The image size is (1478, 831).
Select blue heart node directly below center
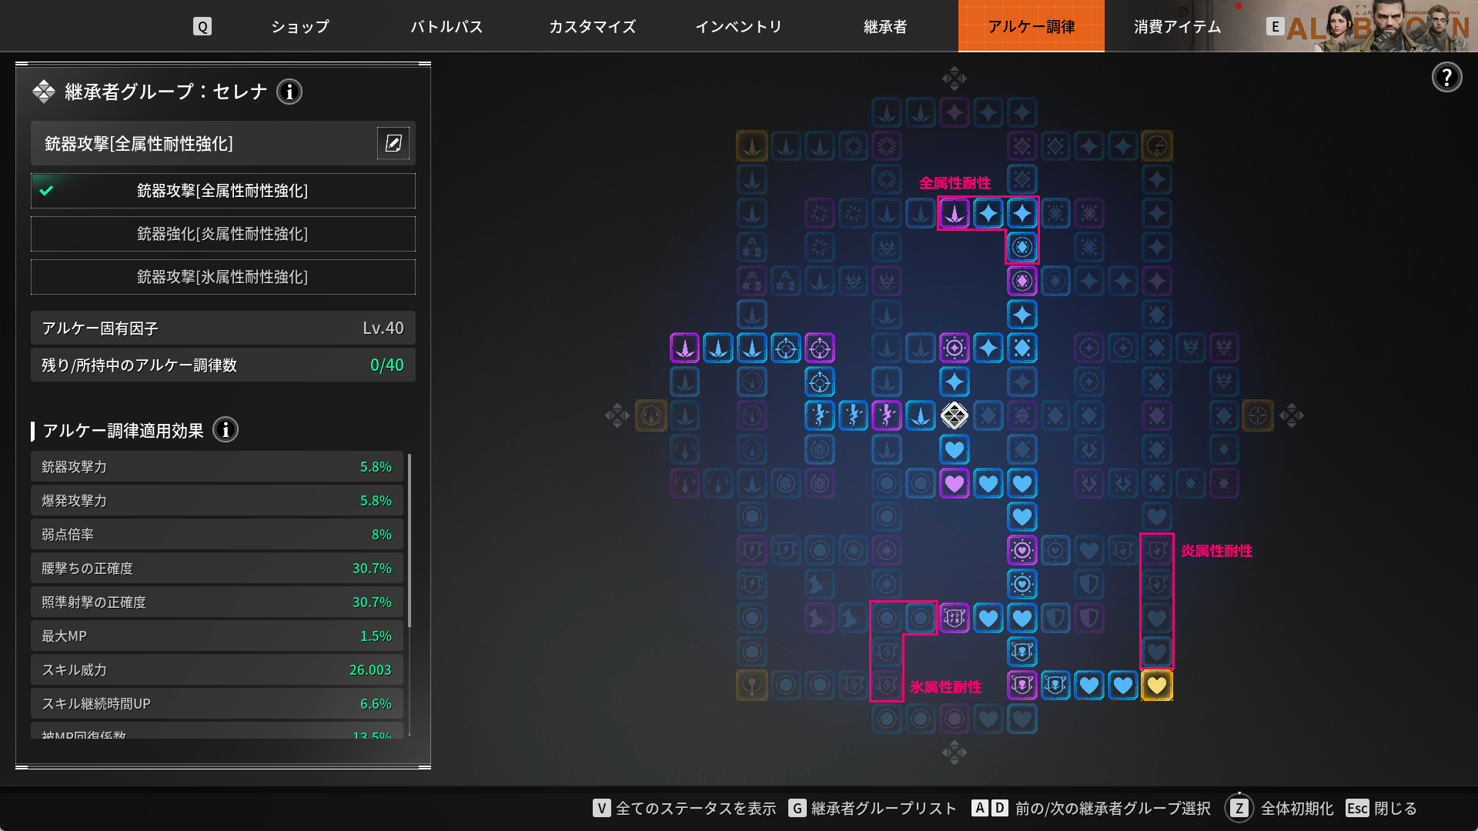click(x=955, y=449)
